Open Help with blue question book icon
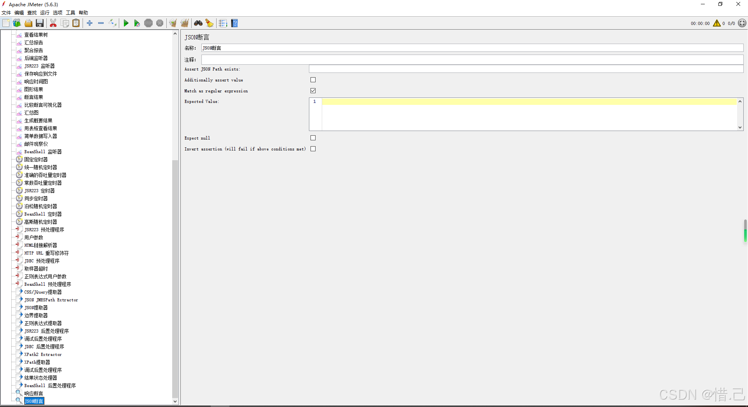Viewport: 748px width, 407px height. 235,23
